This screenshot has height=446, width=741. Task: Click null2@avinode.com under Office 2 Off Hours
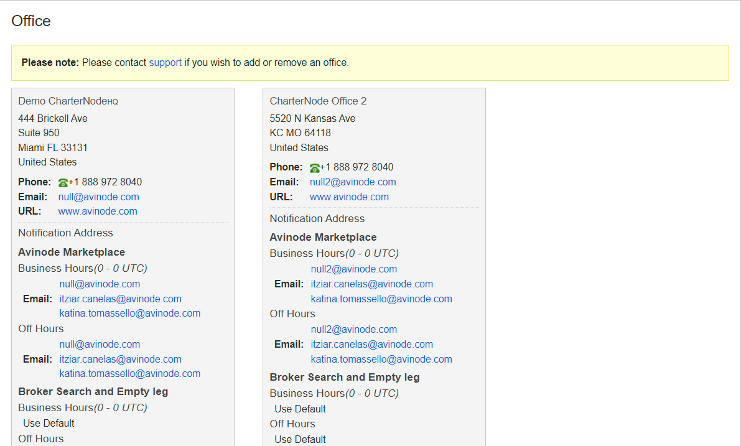click(x=354, y=329)
